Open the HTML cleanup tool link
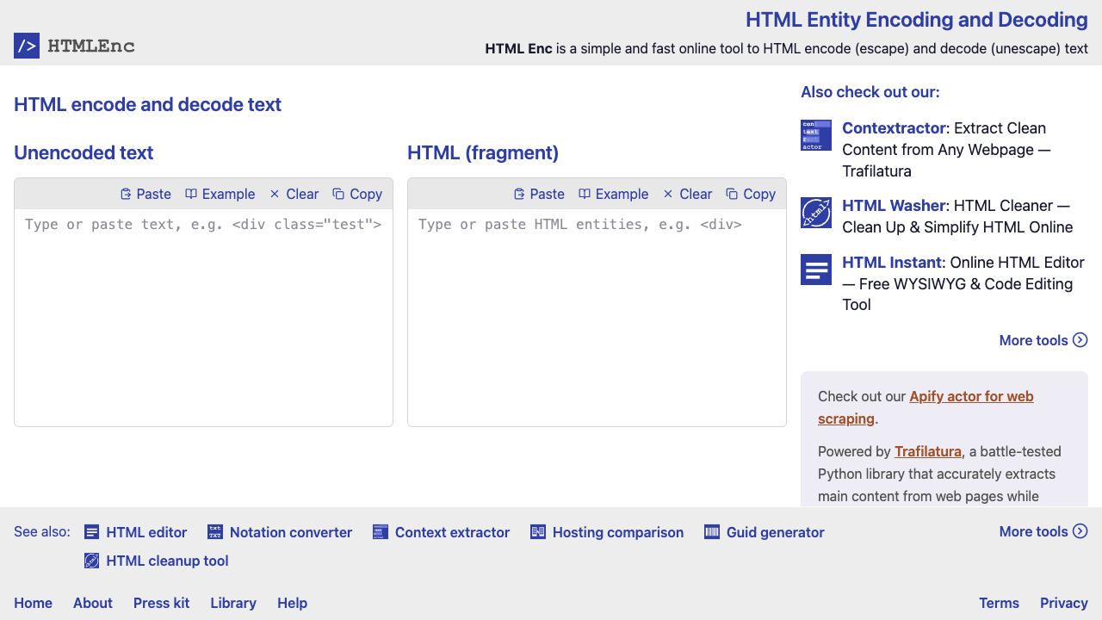 click(x=157, y=561)
